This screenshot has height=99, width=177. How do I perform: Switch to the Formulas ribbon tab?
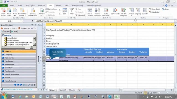click(x=41, y=5)
